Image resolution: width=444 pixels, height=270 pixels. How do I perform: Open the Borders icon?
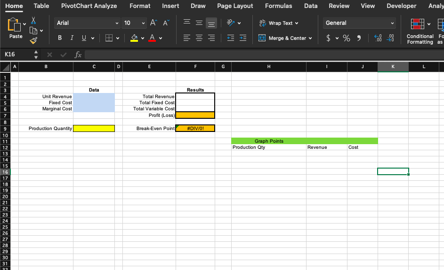pos(109,38)
